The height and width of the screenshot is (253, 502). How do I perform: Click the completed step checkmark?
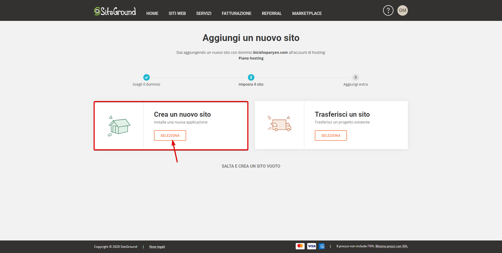(x=146, y=77)
